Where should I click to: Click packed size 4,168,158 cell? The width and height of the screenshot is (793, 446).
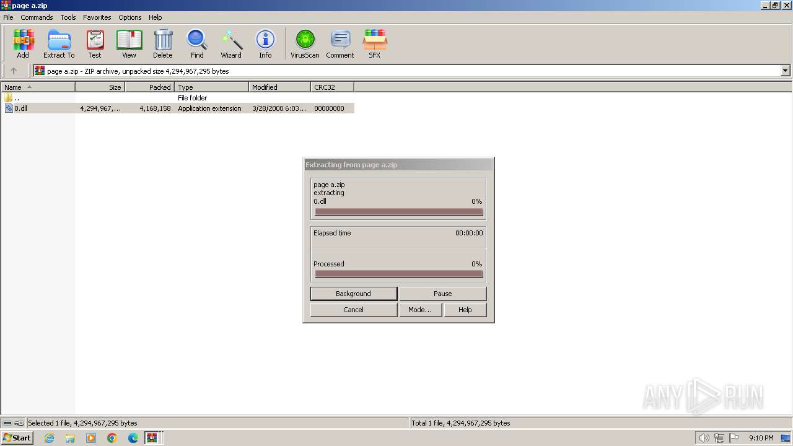pyautogui.click(x=155, y=108)
